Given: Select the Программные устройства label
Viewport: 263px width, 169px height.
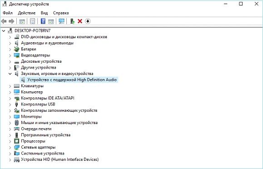Looking at the screenshot, I should (x=45, y=135).
